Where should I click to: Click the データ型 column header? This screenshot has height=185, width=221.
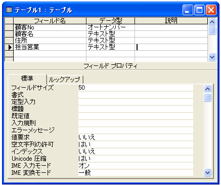tap(111, 21)
